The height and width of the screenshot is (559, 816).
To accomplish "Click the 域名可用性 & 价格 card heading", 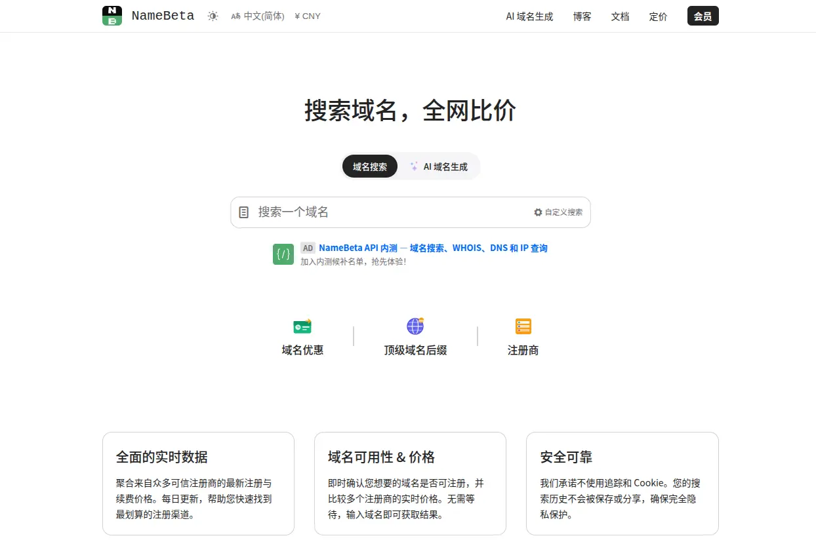I will click(x=381, y=457).
